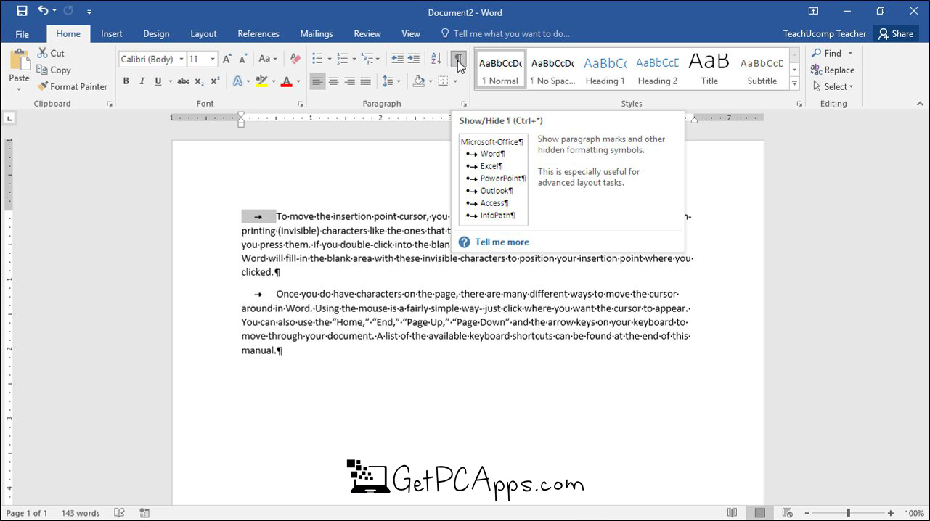Image resolution: width=930 pixels, height=521 pixels.
Task: Click the Sort A-Z icon
Action: [x=436, y=59]
